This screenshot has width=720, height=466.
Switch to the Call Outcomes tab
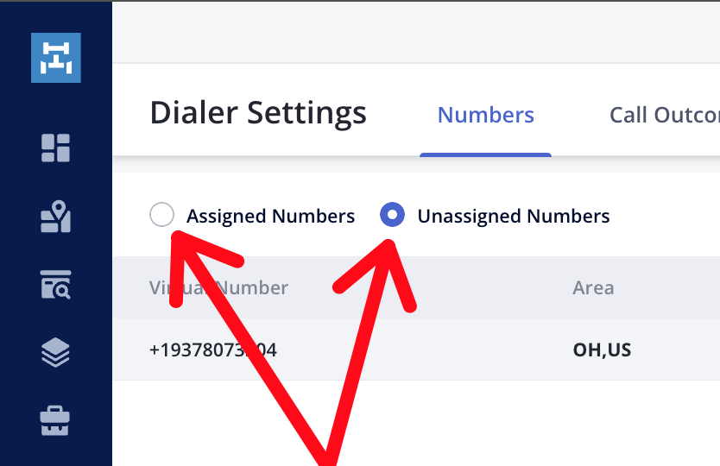[665, 115]
